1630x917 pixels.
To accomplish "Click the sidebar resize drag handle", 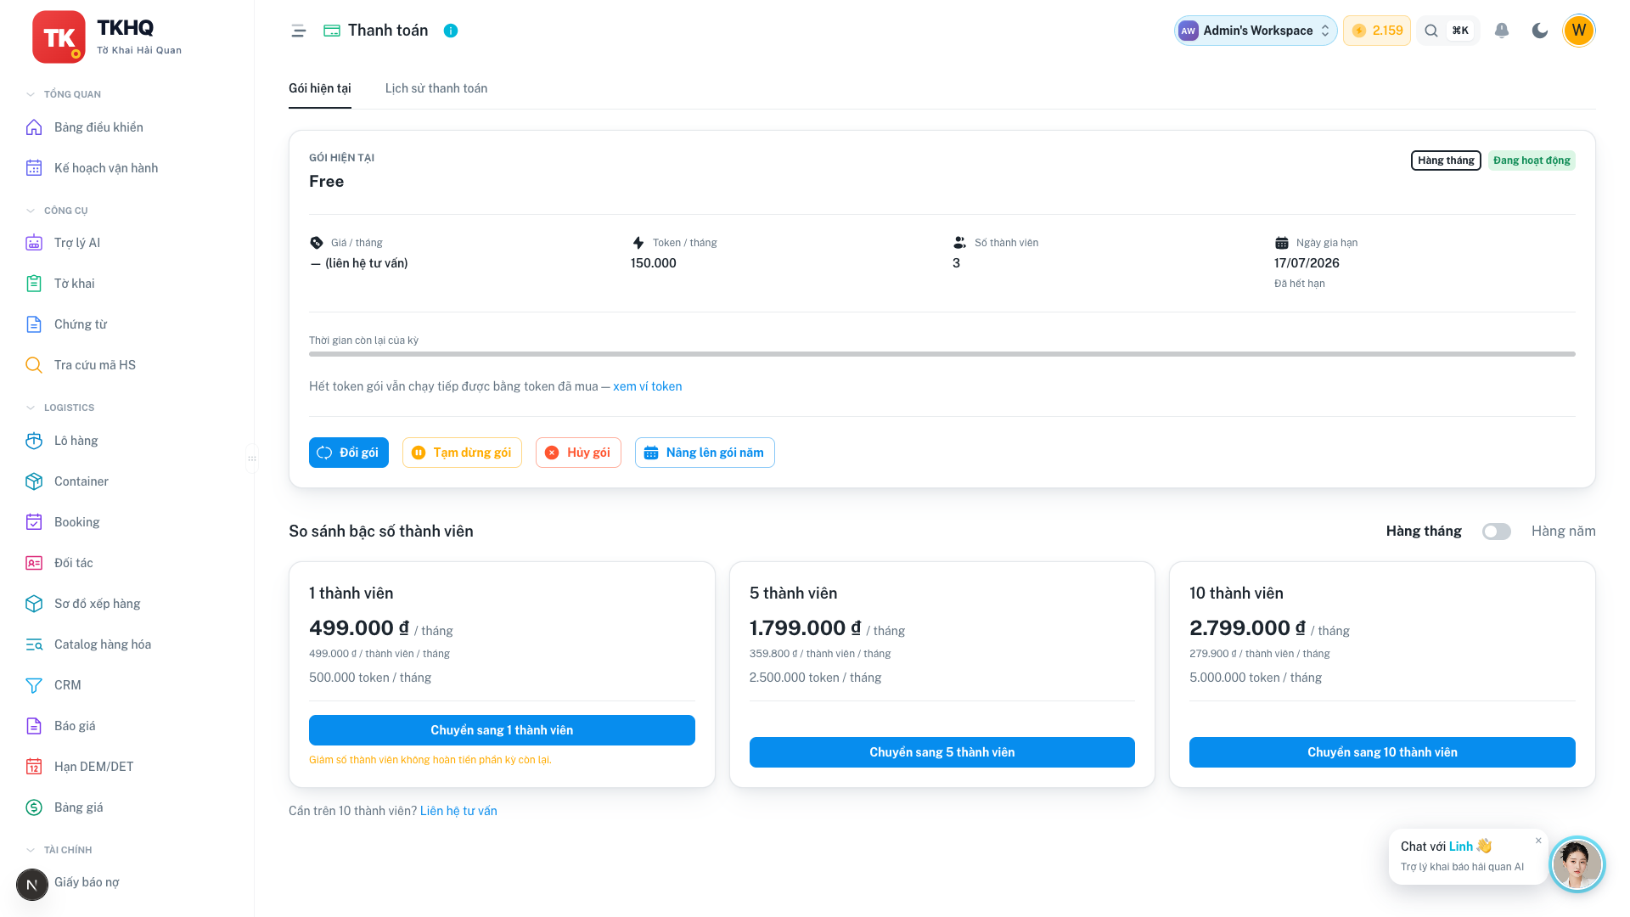I will [x=252, y=458].
